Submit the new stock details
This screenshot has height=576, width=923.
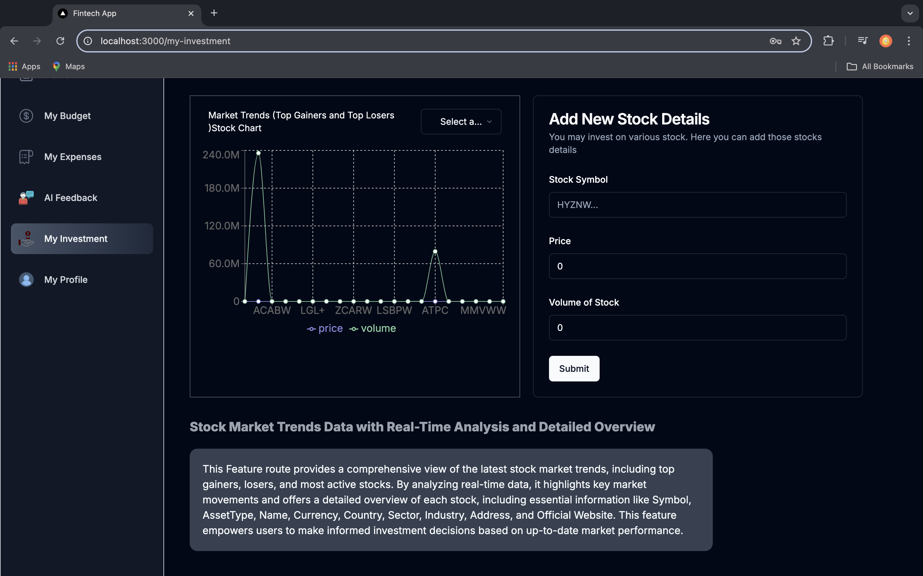pyautogui.click(x=574, y=368)
